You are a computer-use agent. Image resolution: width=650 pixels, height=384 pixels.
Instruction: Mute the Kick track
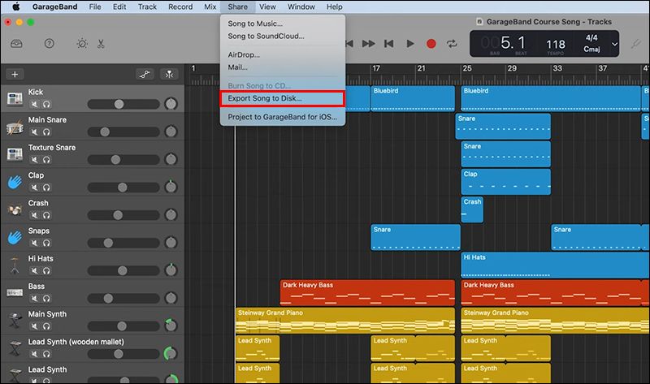pos(34,105)
